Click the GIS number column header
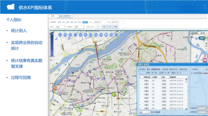208x116 pixels. coord(156,77)
